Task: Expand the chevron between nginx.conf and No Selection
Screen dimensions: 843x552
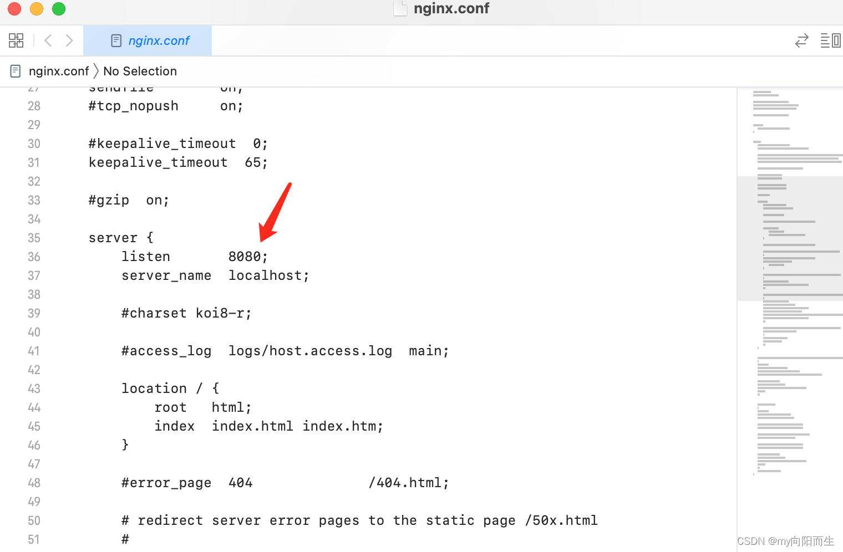Action: click(96, 71)
